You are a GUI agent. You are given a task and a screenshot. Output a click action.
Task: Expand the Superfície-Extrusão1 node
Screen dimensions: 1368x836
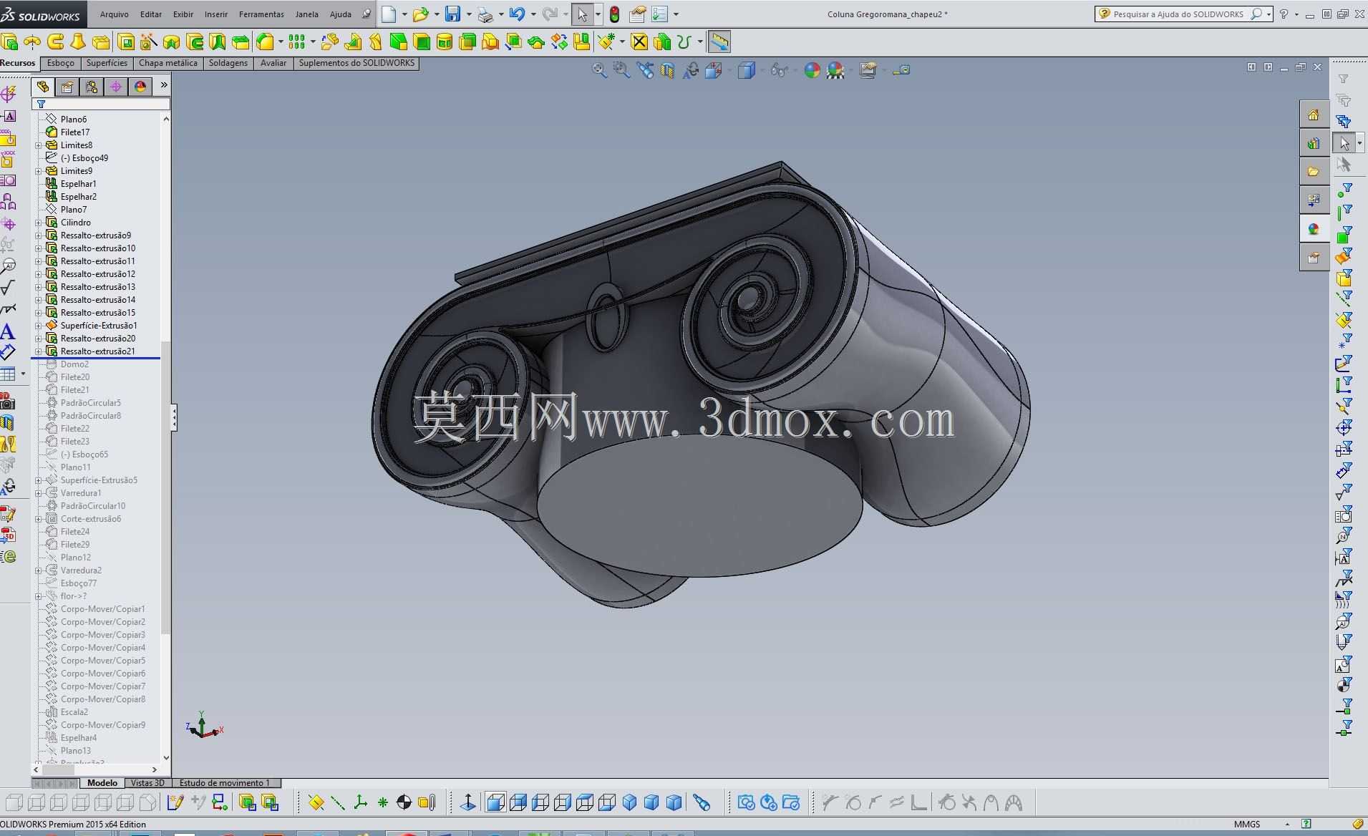(39, 326)
